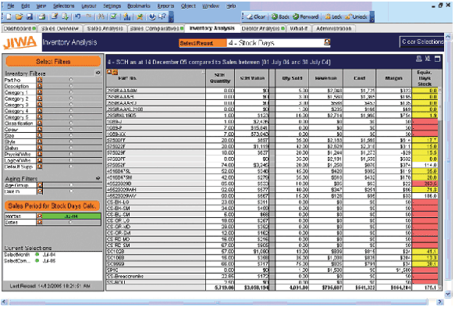This screenshot has height=311, width=455.
Task: Click the New document toolbar icon
Action: (x=9, y=17)
